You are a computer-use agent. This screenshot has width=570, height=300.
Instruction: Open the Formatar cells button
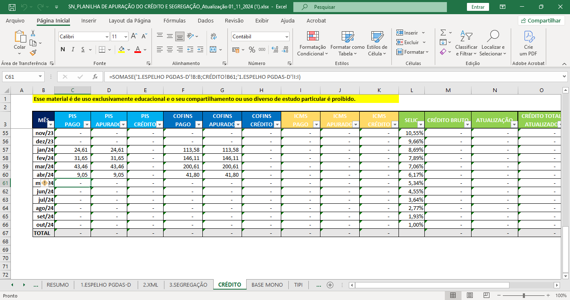[413, 52]
